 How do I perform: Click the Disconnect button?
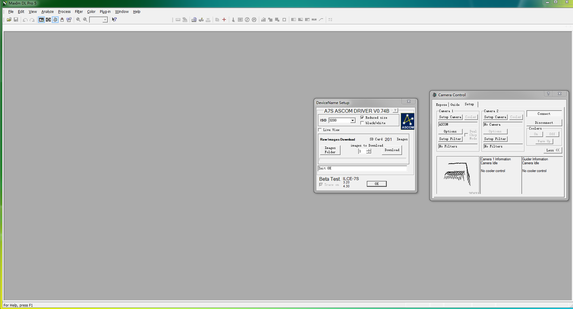(544, 123)
